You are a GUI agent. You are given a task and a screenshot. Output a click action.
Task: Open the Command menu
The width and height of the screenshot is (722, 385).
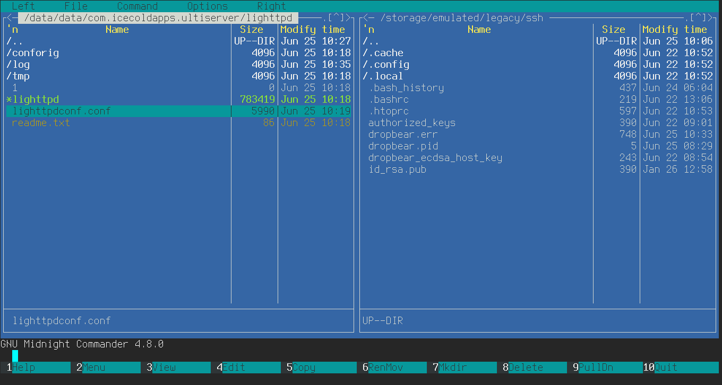137,6
